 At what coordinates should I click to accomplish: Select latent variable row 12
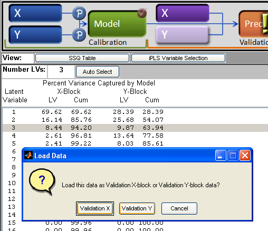tap(12, 199)
